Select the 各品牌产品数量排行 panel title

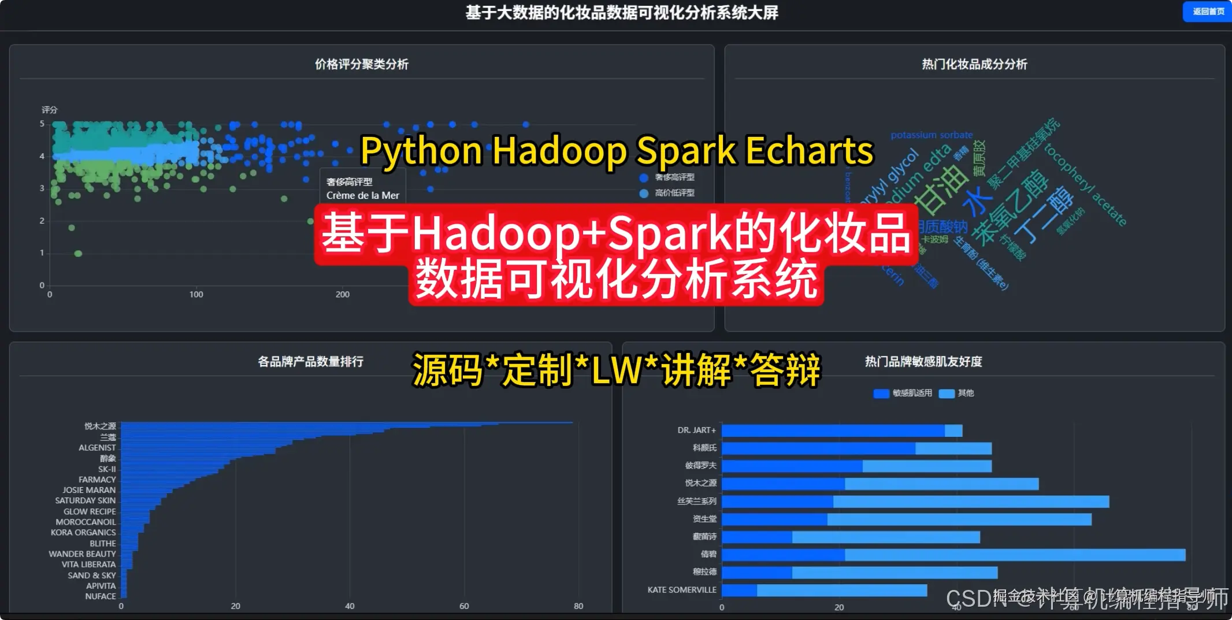coord(311,362)
